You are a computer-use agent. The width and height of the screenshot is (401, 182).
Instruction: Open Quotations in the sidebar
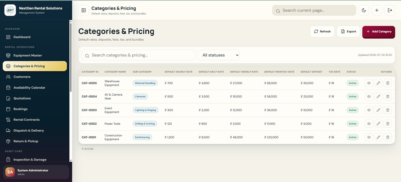pos(35,98)
